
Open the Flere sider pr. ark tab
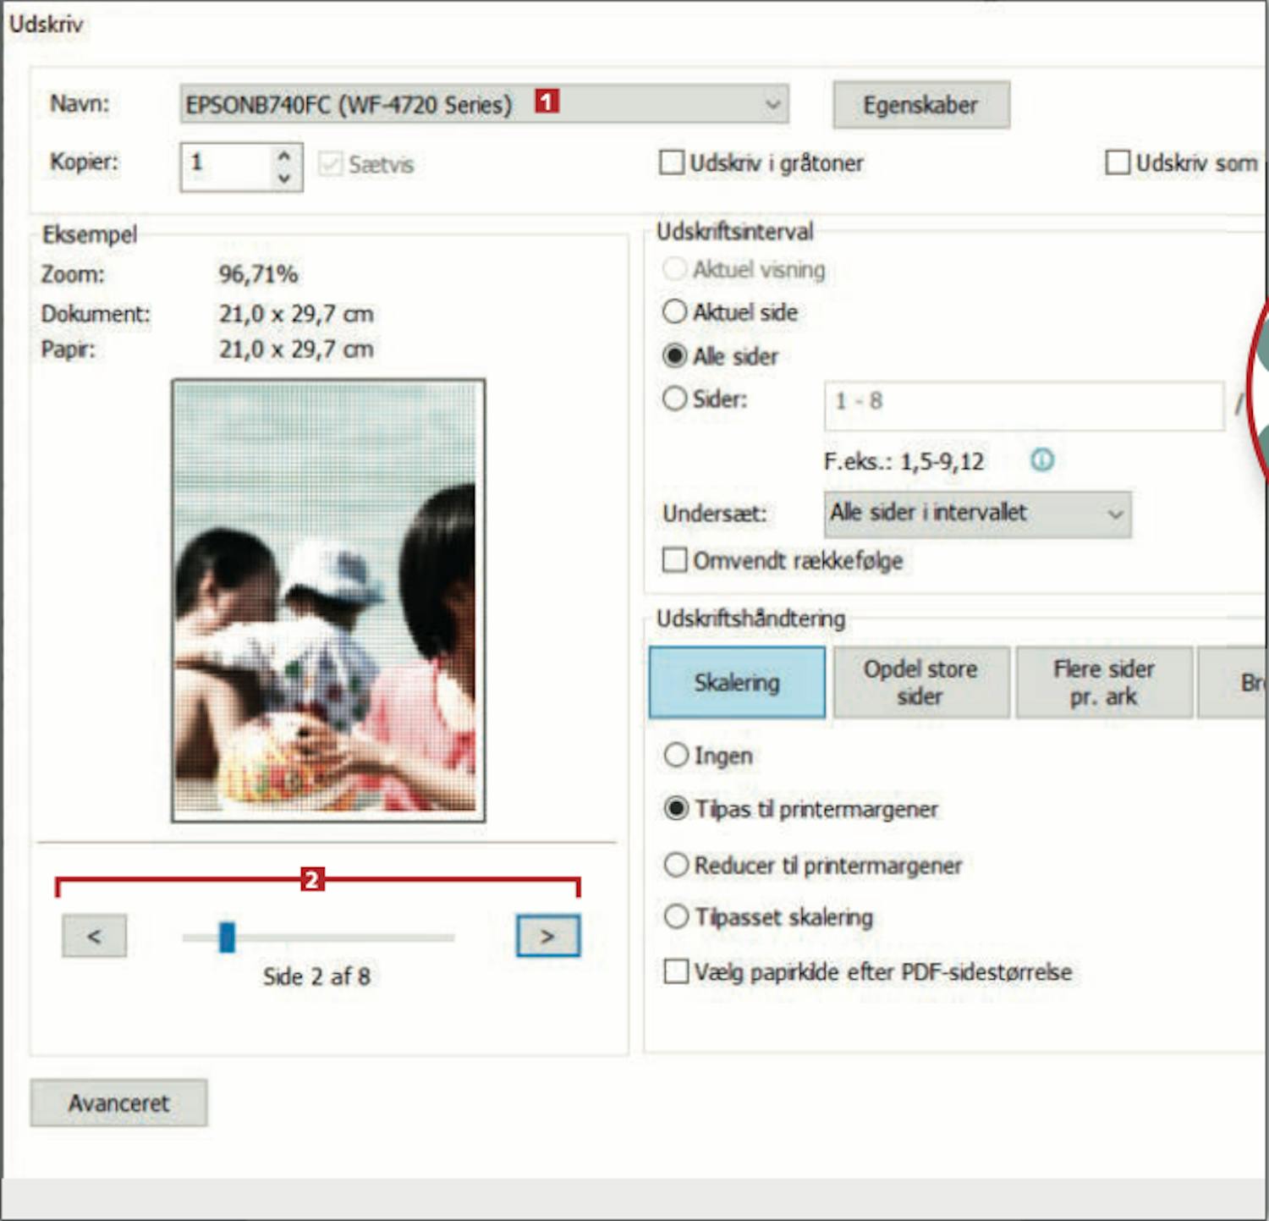coord(1103,682)
